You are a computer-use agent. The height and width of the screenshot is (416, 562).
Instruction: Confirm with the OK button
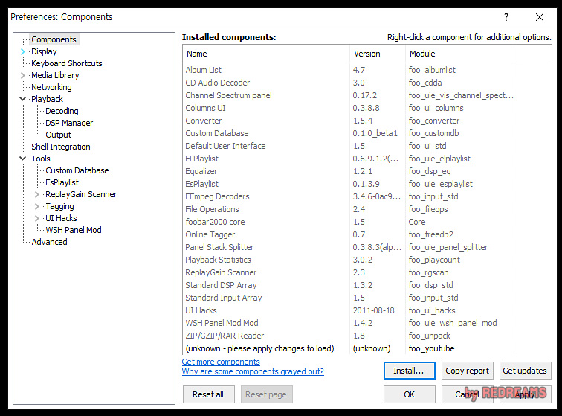point(410,394)
